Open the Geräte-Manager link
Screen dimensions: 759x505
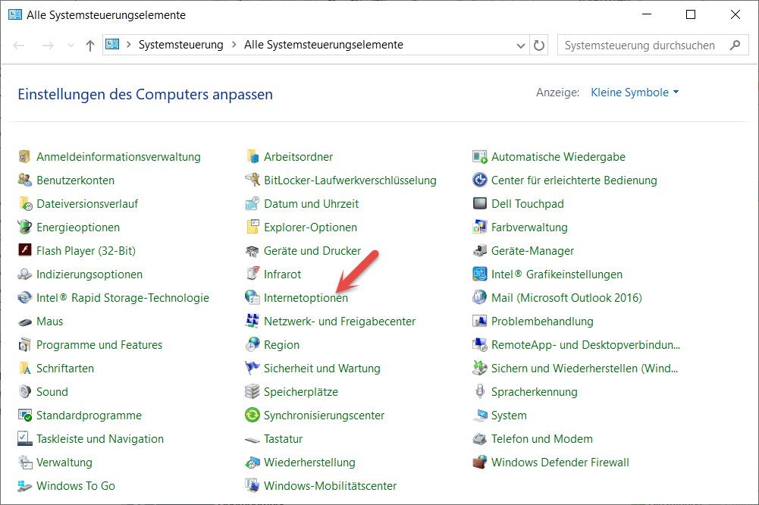point(532,251)
